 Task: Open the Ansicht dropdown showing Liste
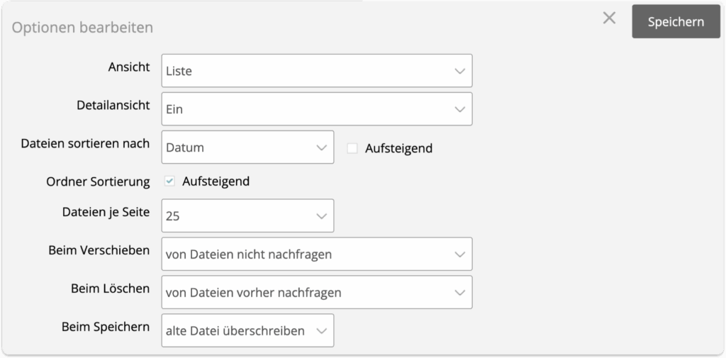point(316,71)
